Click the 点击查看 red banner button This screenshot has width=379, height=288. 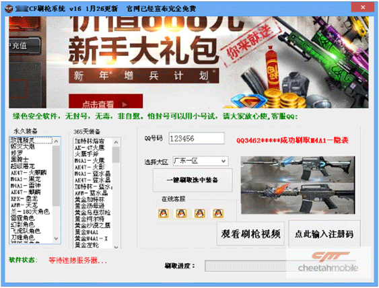(x=106, y=102)
